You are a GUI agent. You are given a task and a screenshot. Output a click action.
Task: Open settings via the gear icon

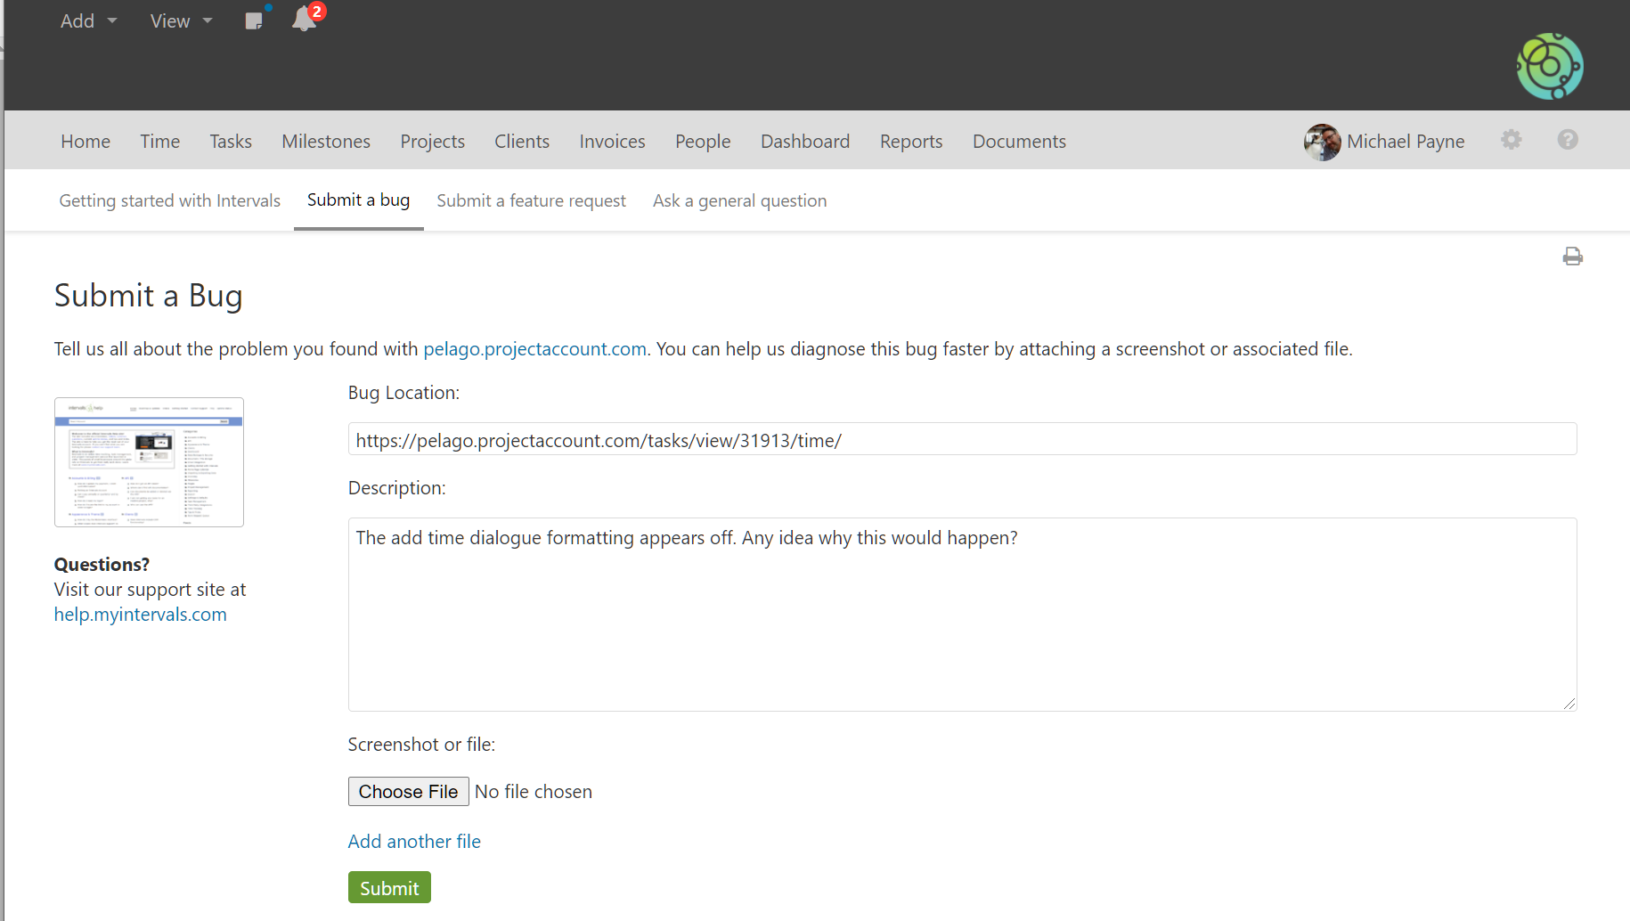pos(1511,140)
